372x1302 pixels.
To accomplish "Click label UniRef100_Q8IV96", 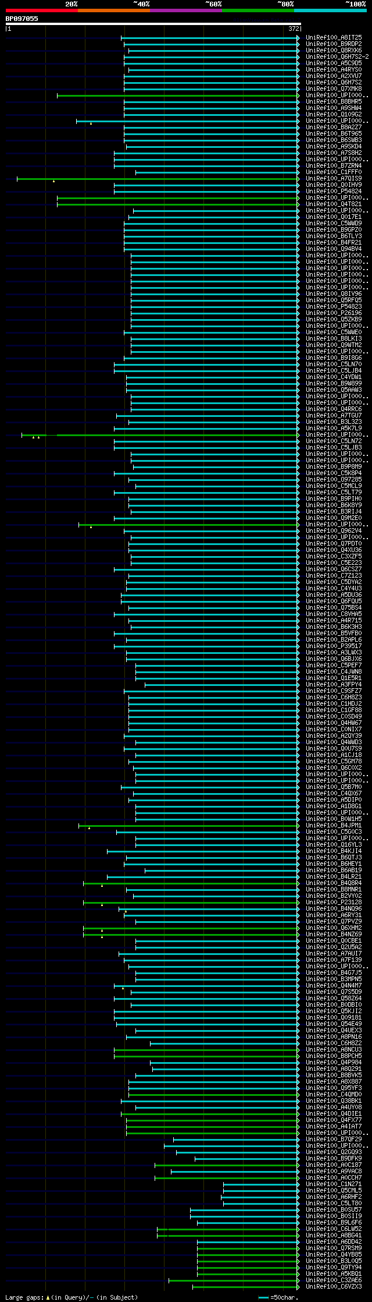I will 334,293.
